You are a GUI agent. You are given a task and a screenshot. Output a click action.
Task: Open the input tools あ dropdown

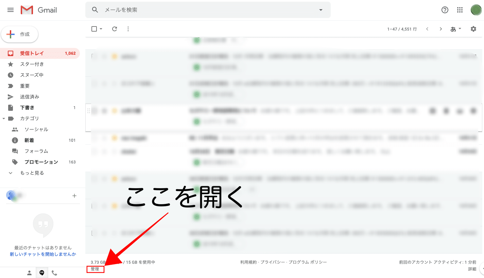[455, 29]
